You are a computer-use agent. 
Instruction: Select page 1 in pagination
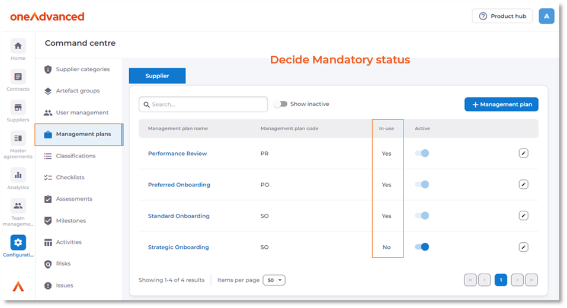coord(501,280)
